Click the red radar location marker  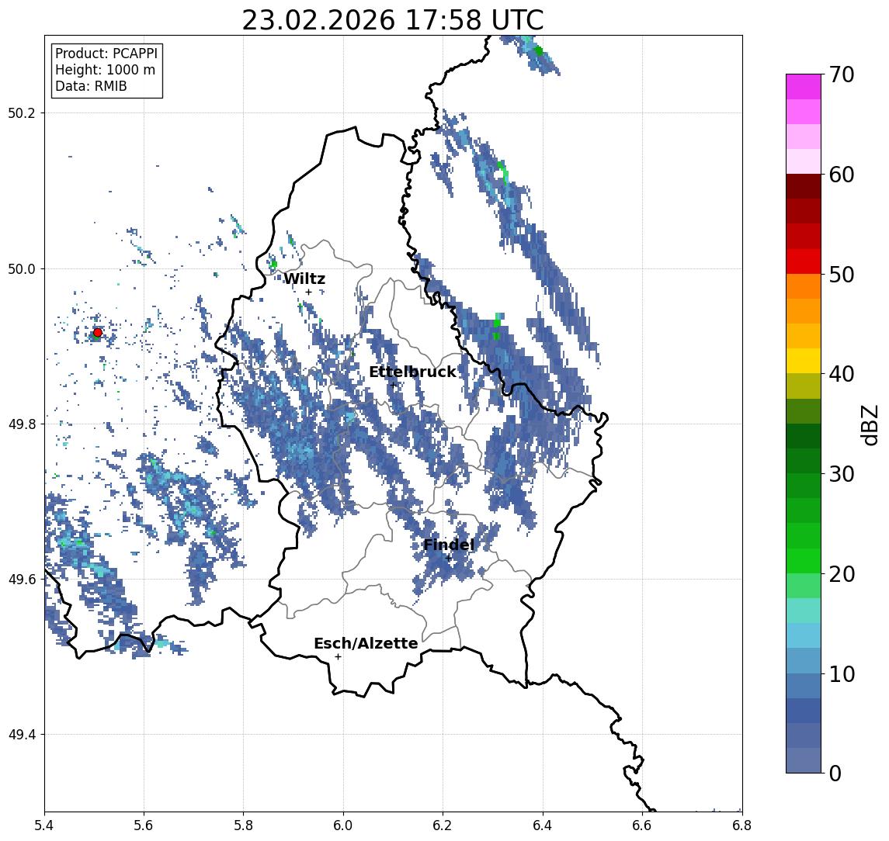(x=98, y=333)
